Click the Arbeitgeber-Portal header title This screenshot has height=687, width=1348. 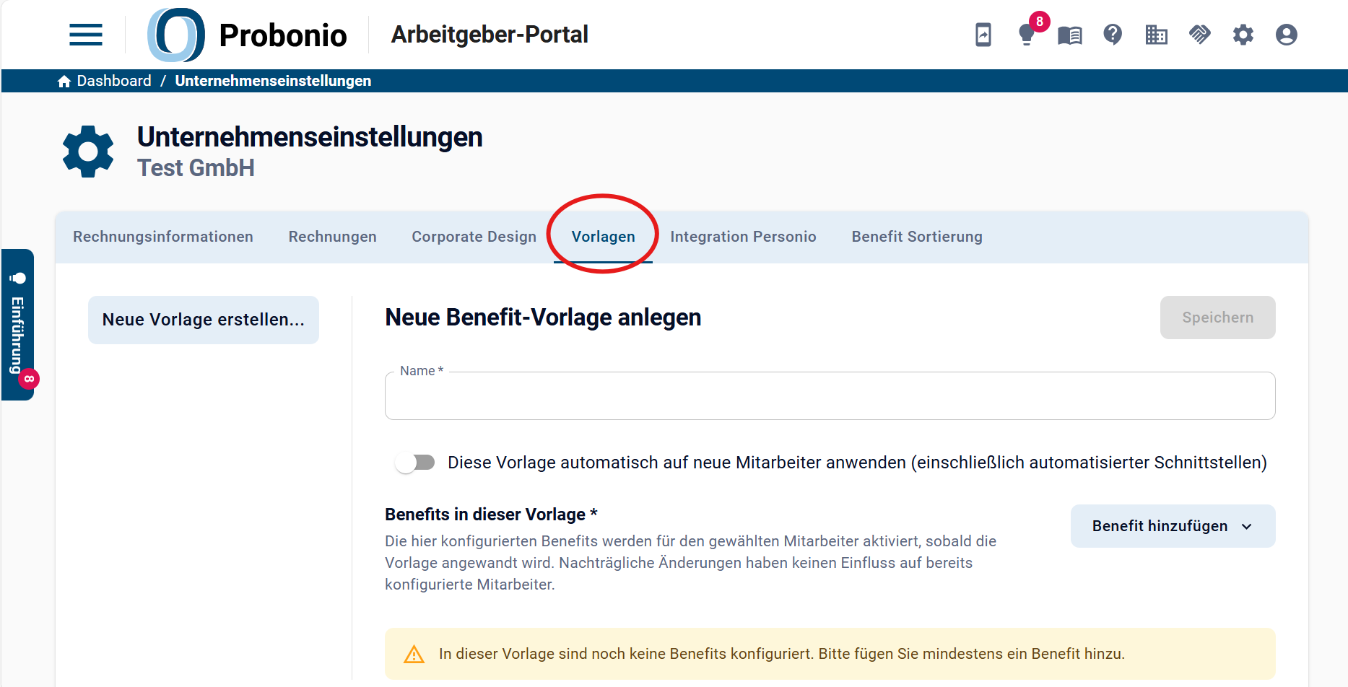[490, 35]
